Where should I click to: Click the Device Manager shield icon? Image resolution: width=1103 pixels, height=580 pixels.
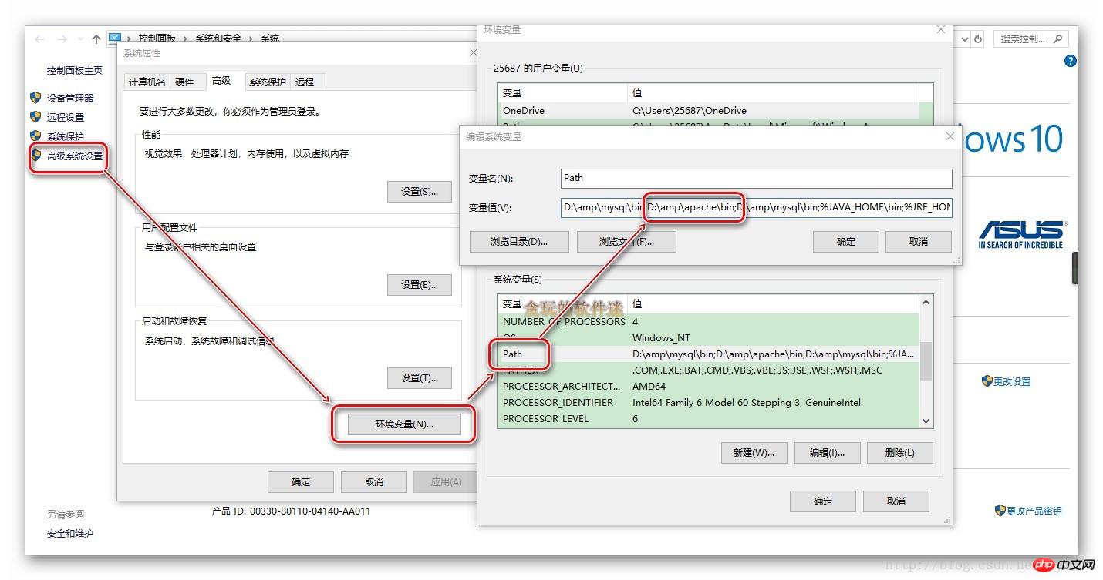pyautogui.click(x=35, y=98)
